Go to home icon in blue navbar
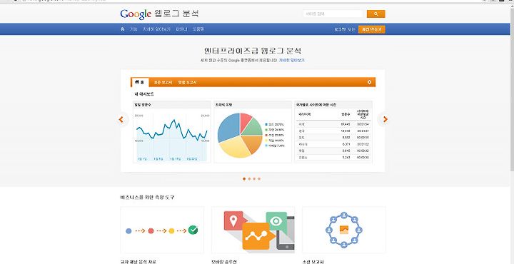The image size is (514, 264). (x=123, y=29)
